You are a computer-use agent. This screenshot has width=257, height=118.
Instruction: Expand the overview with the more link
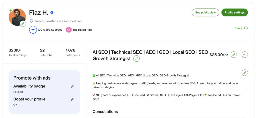[96, 99]
